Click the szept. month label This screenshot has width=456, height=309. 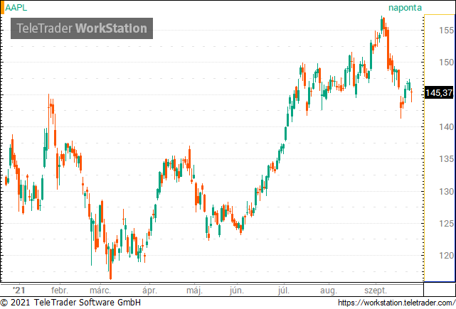(376, 290)
